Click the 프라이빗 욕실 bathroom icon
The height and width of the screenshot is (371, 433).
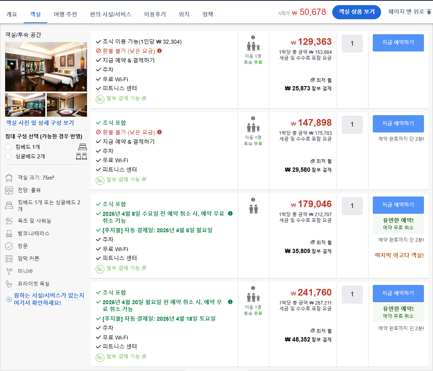click(9, 284)
